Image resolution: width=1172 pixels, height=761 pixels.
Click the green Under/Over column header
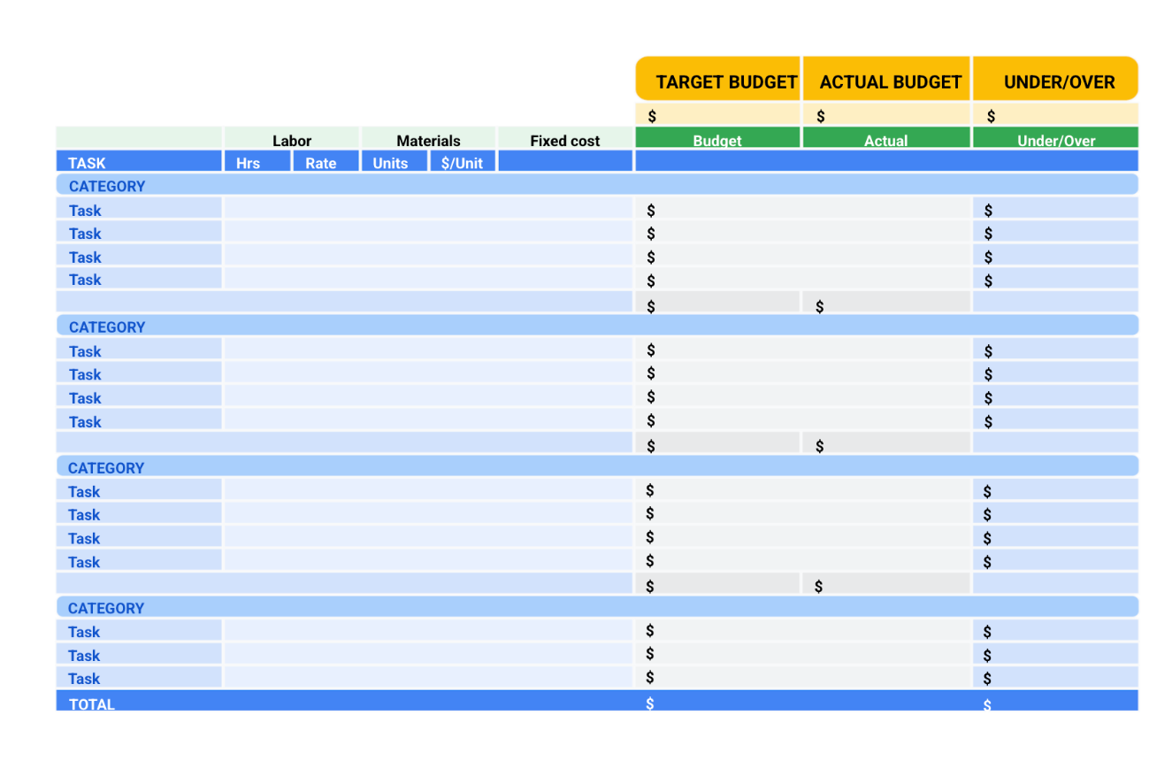(1055, 140)
